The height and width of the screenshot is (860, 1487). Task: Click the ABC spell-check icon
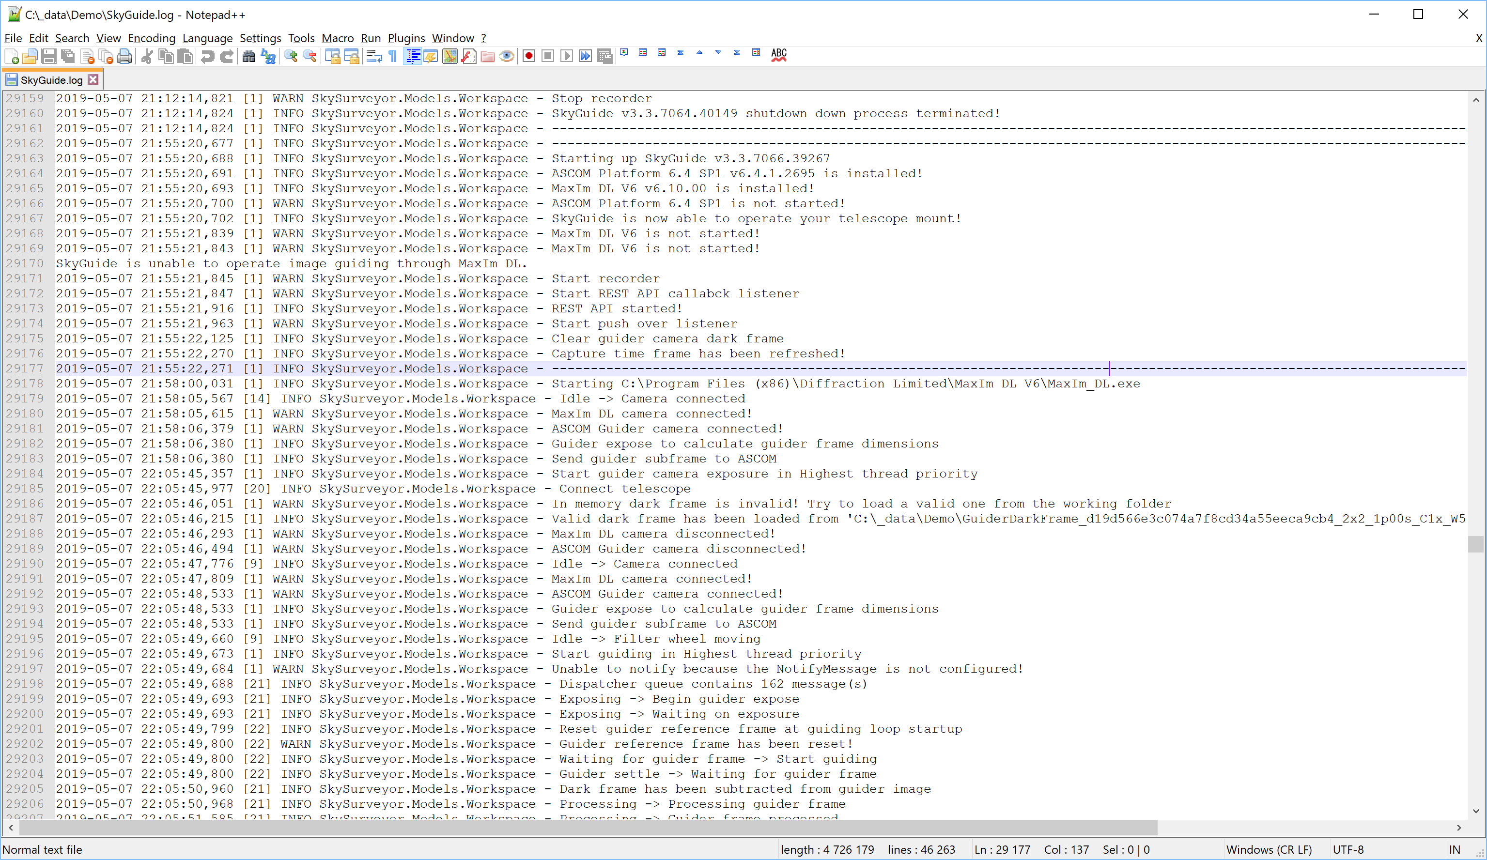[x=779, y=55]
